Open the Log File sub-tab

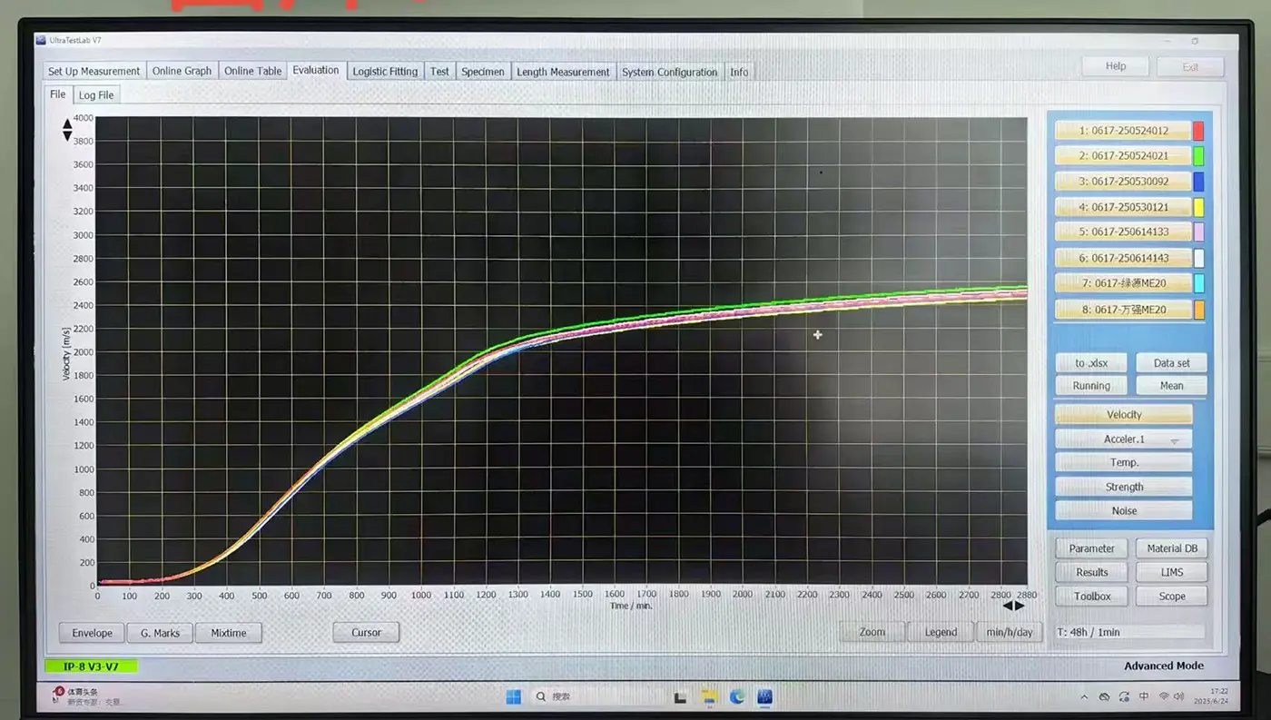coord(96,95)
